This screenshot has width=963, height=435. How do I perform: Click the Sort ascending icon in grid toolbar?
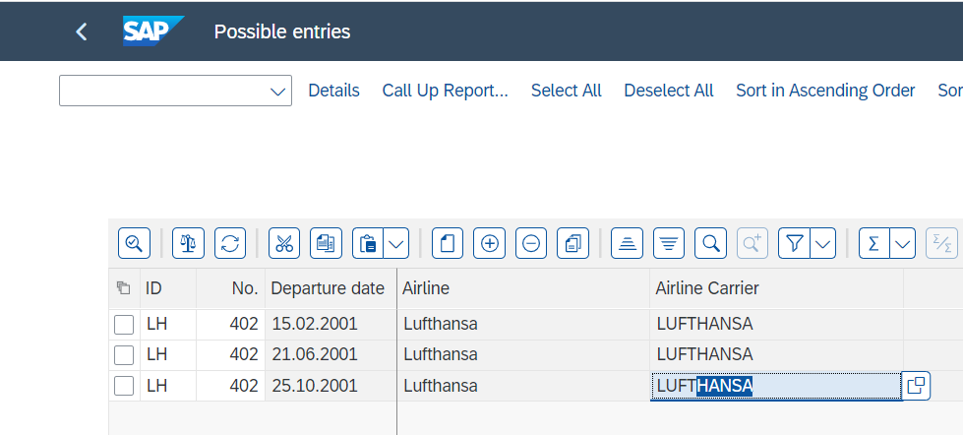click(x=627, y=243)
